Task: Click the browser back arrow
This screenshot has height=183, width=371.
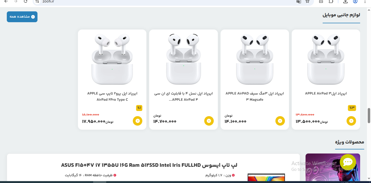Action: [x=6, y=1]
